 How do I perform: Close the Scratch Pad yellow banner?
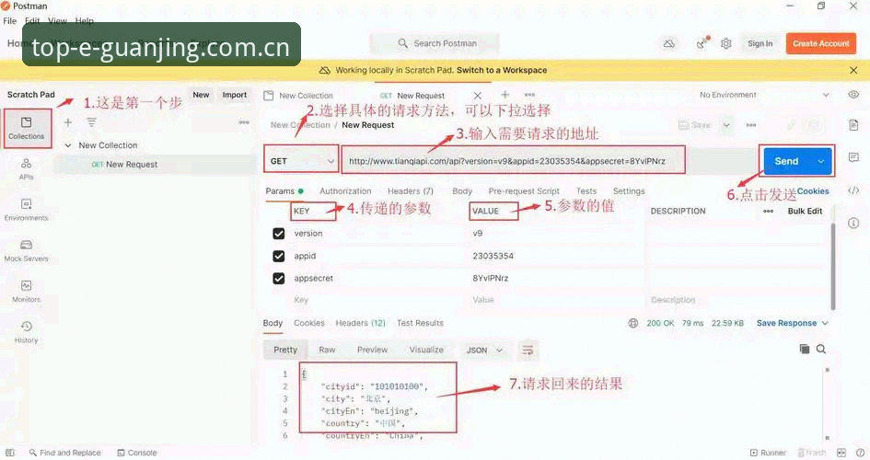pos(853,71)
